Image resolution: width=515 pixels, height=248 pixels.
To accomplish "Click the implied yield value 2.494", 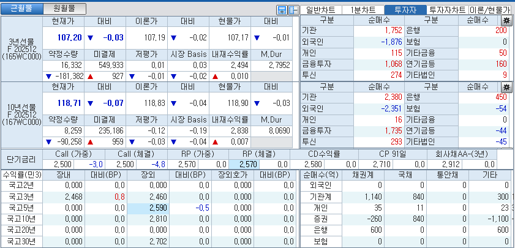I will tap(241, 65).
